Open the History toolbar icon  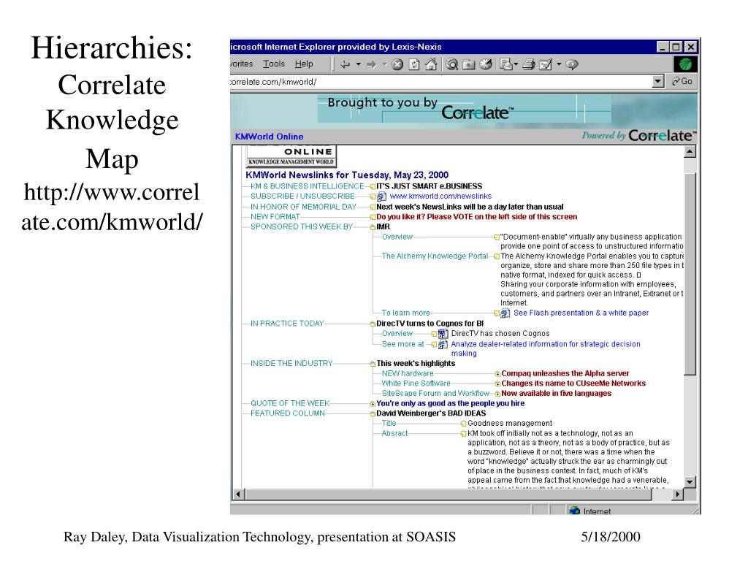tap(486, 64)
